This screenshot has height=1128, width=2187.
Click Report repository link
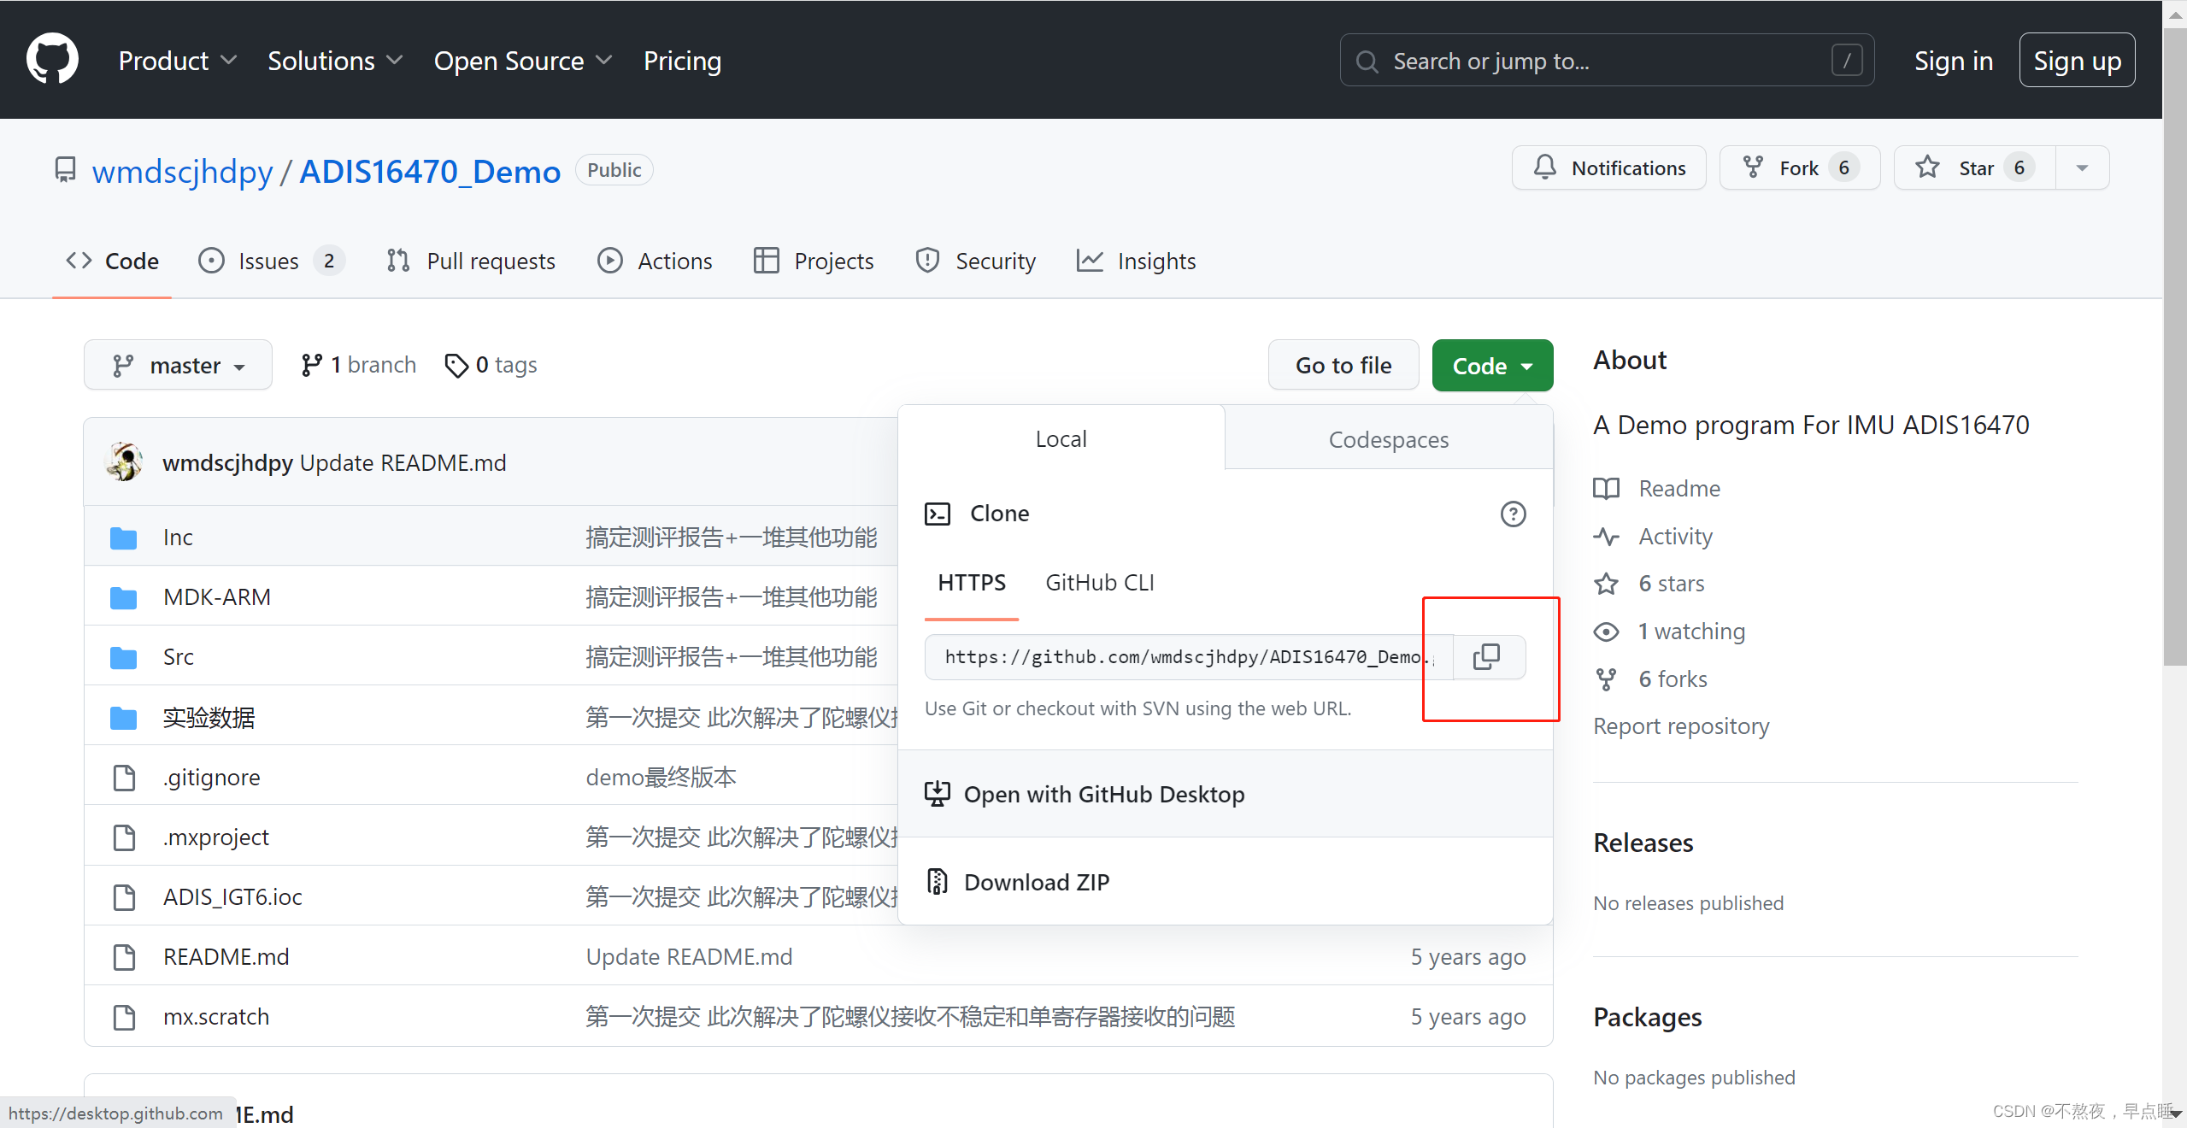(x=1681, y=726)
